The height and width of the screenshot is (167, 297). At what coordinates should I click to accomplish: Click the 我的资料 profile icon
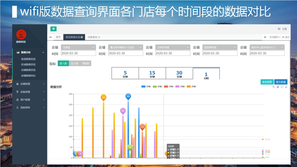coord(17,108)
